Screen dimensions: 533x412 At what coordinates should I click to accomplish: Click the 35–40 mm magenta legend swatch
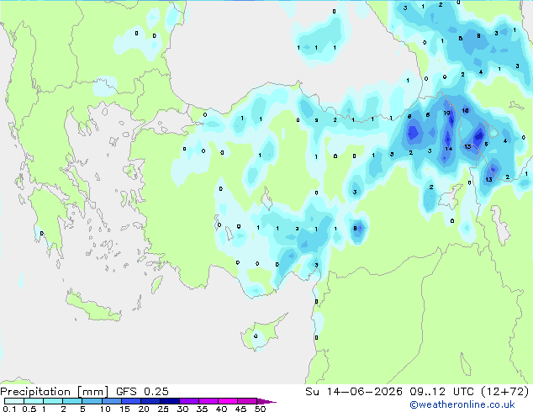208,401
